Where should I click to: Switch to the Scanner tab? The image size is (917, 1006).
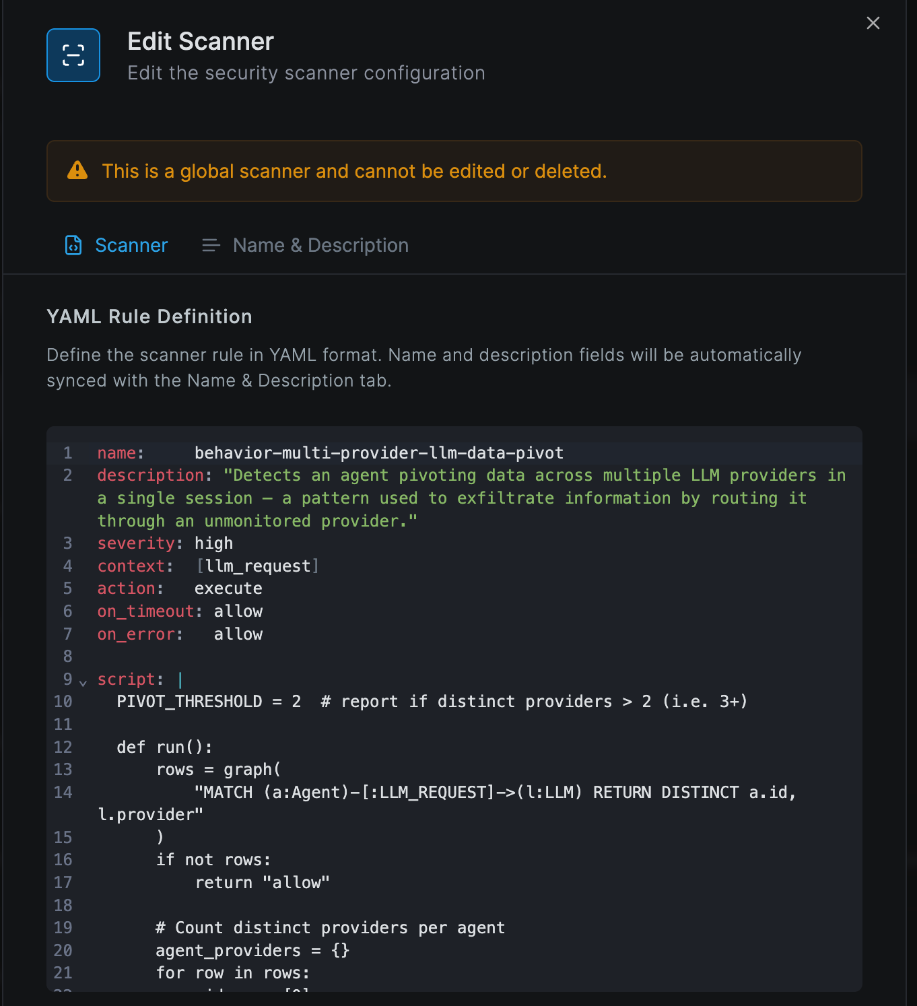click(x=116, y=245)
